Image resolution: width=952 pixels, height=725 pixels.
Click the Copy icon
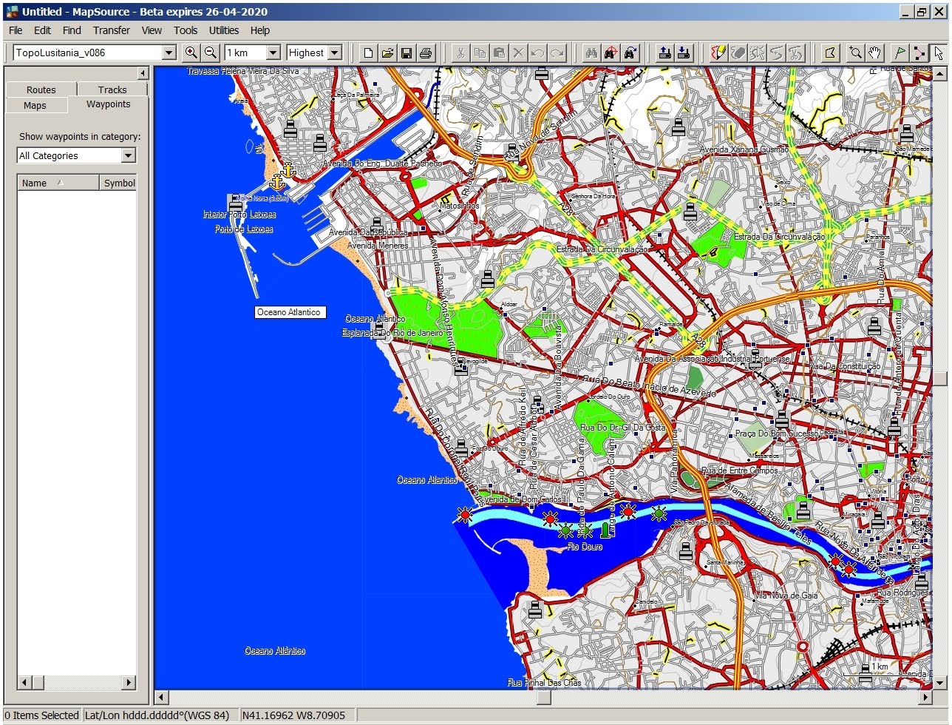point(480,53)
